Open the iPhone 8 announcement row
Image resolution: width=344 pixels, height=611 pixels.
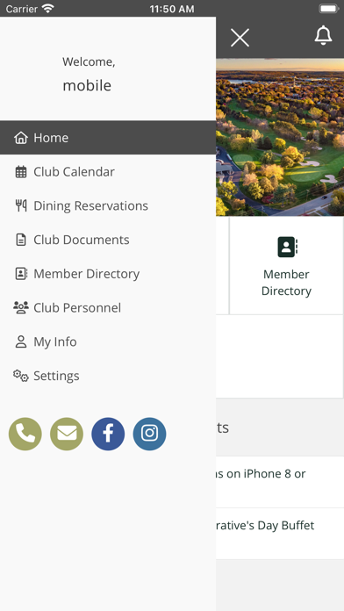[280, 482]
